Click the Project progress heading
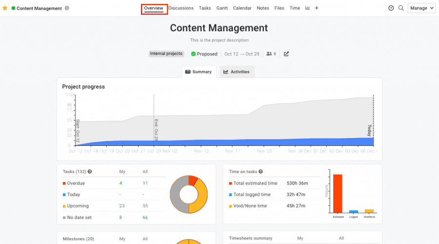The width and height of the screenshot is (439, 244). [83, 87]
